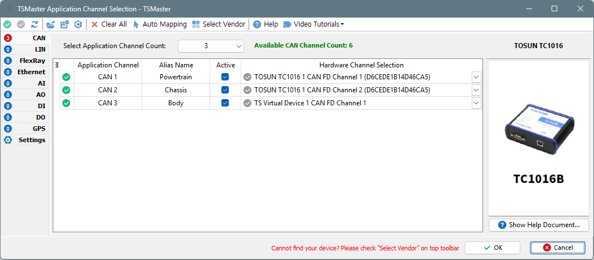Screen dimensions: 594x260
Task: Toggle Active checkbox for CAN 2 Chassis
Action: tap(225, 90)
